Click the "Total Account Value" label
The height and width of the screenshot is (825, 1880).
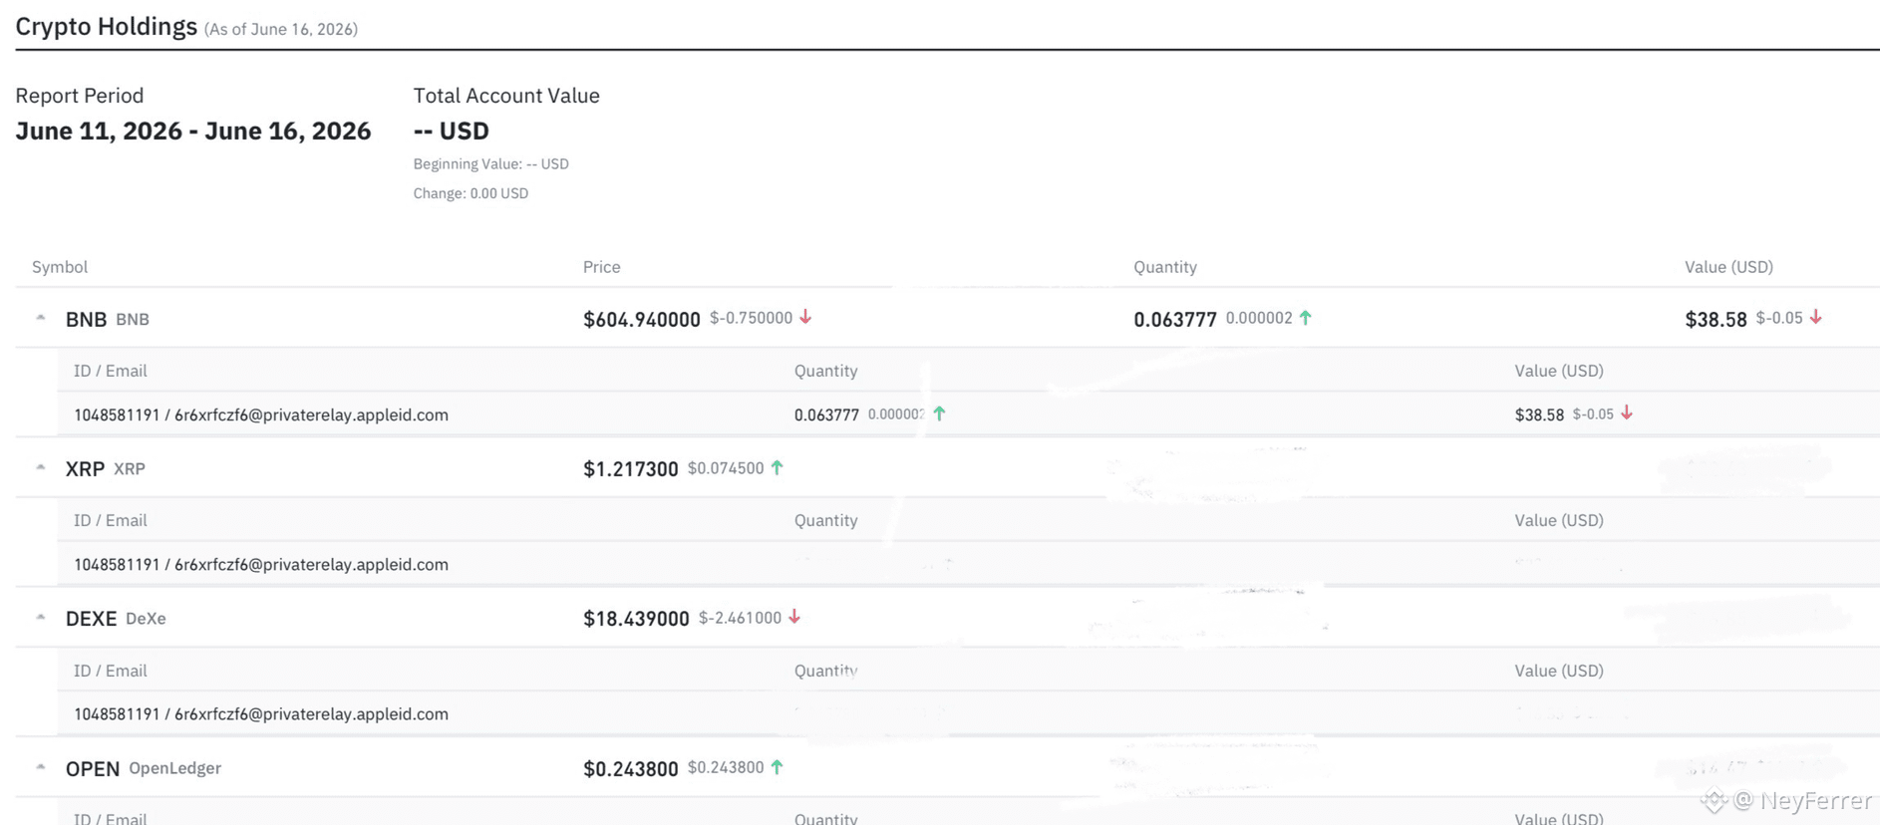pos(506,96)
